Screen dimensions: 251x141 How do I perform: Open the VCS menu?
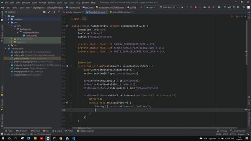[x=78, y=3]
